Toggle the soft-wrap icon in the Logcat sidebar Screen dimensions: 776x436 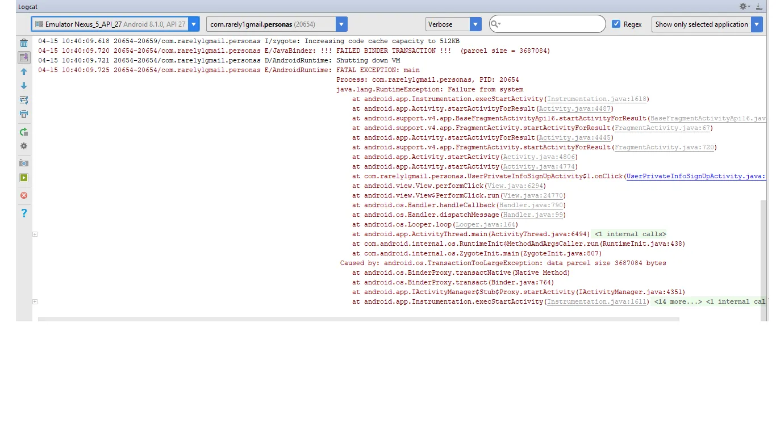[x=24, y=100]
